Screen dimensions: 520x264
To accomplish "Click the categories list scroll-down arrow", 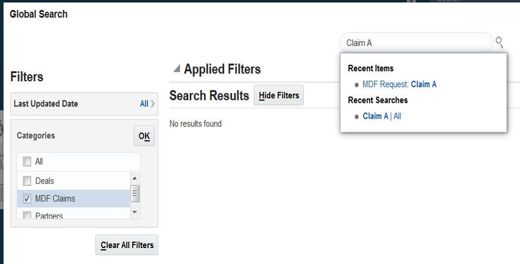I will (x=135, y=212).
